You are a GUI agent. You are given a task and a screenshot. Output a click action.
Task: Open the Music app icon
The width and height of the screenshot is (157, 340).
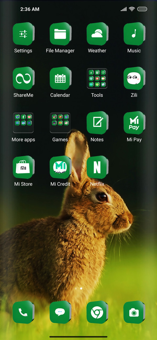[134, 34]
